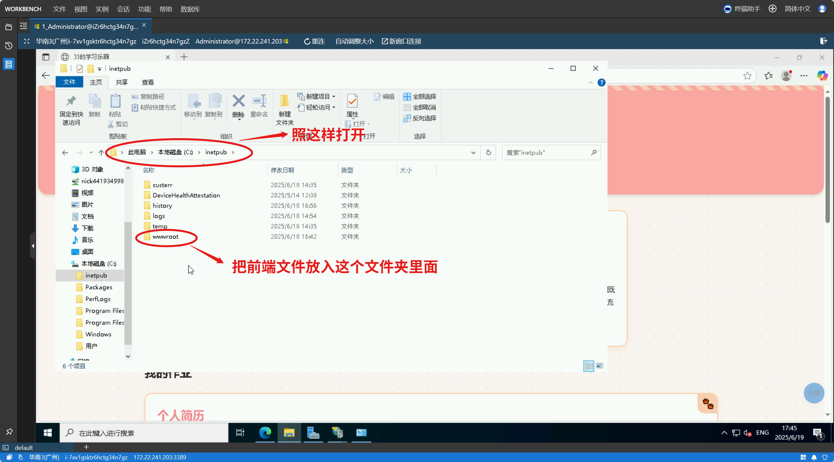Click Select none in ribbon

tap(420, 107)
